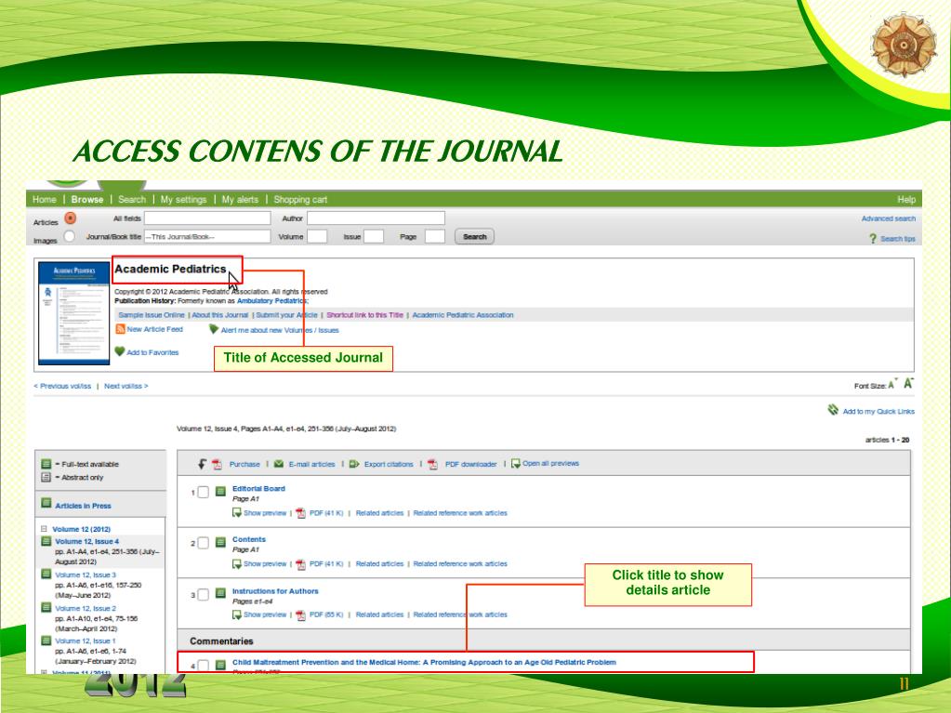Open About this Journal link

coord(220,315)
